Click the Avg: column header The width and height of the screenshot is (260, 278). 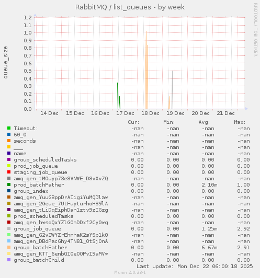[204, 122]
